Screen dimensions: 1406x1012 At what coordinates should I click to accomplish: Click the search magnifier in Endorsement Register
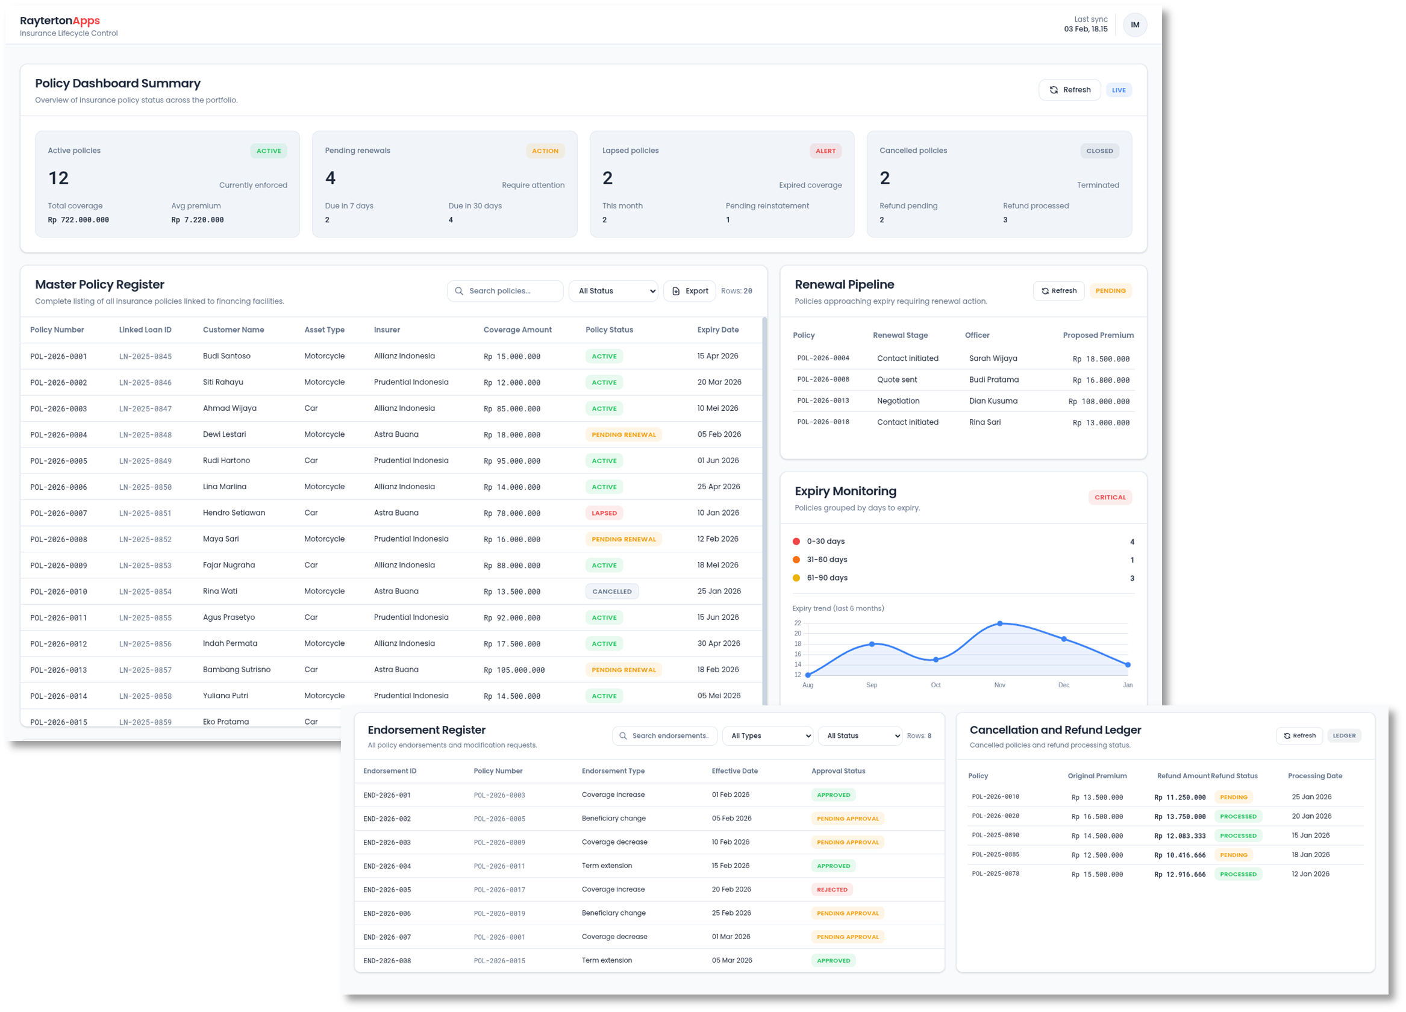tap(622, 736)
